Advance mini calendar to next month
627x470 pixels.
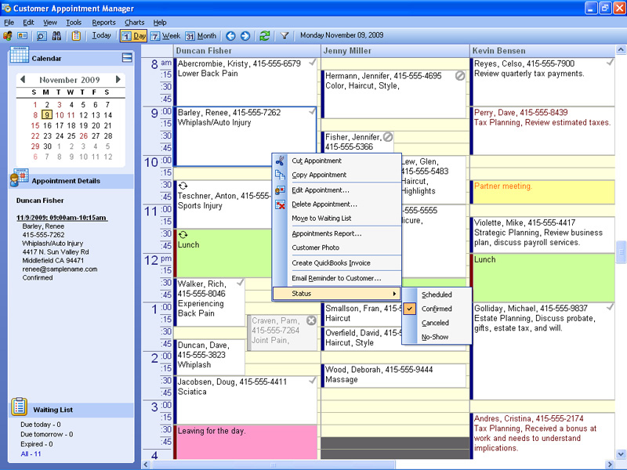tap(118, 80)
